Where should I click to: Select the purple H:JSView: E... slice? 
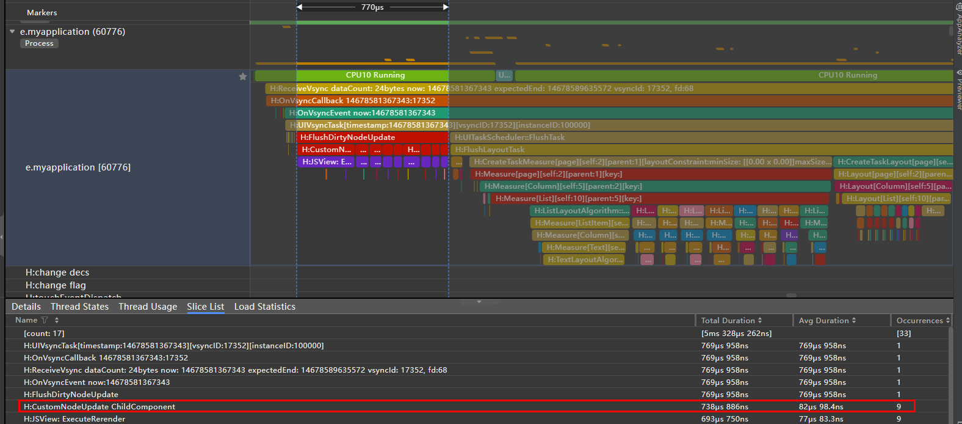tap(327, 162)
